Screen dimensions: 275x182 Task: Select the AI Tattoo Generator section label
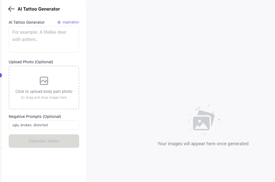27,22
